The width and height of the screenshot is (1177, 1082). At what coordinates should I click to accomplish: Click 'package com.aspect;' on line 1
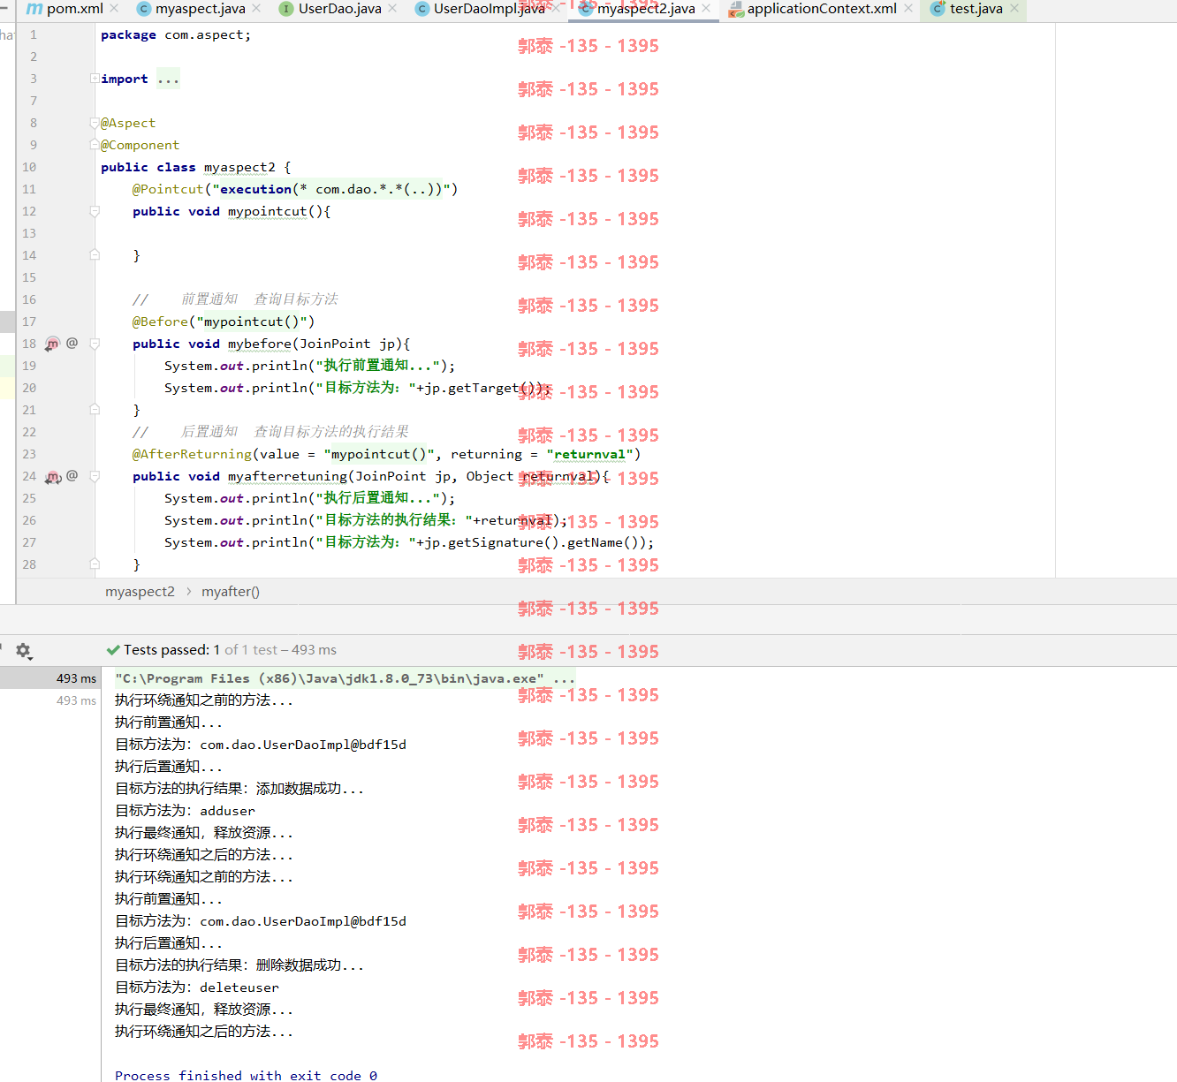click(176, 34)
